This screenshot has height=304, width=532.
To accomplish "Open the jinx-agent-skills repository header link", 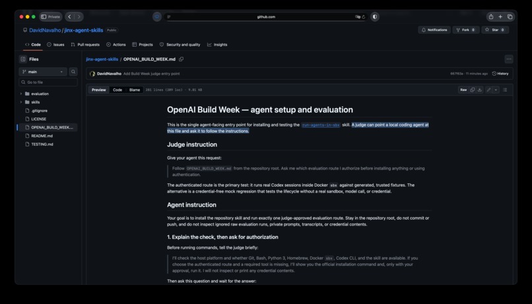I will tap(83, 30).
